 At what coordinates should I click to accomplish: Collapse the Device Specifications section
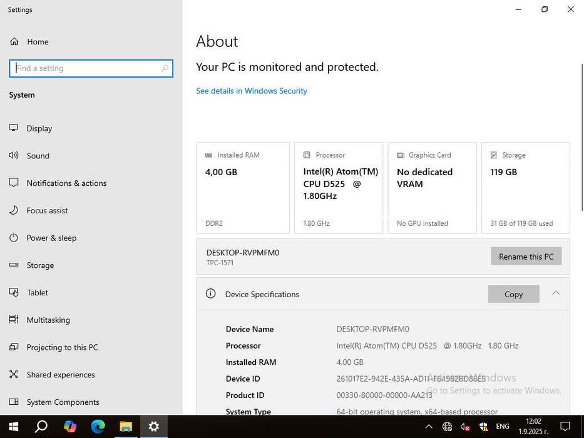coord(556,293)
